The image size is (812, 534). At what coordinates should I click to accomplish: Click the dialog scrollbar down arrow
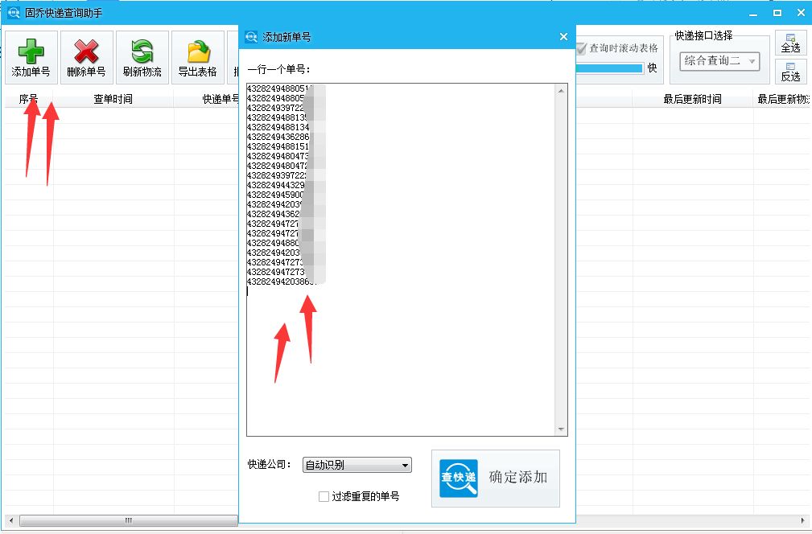(x=562, y=429)
